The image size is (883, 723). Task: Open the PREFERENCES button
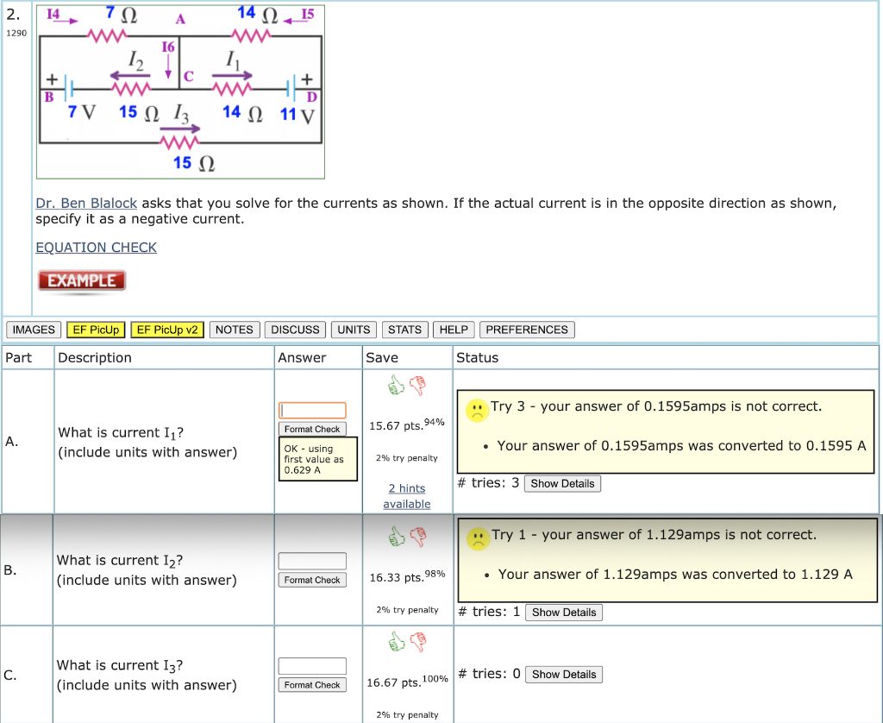(x=527, y=330)
